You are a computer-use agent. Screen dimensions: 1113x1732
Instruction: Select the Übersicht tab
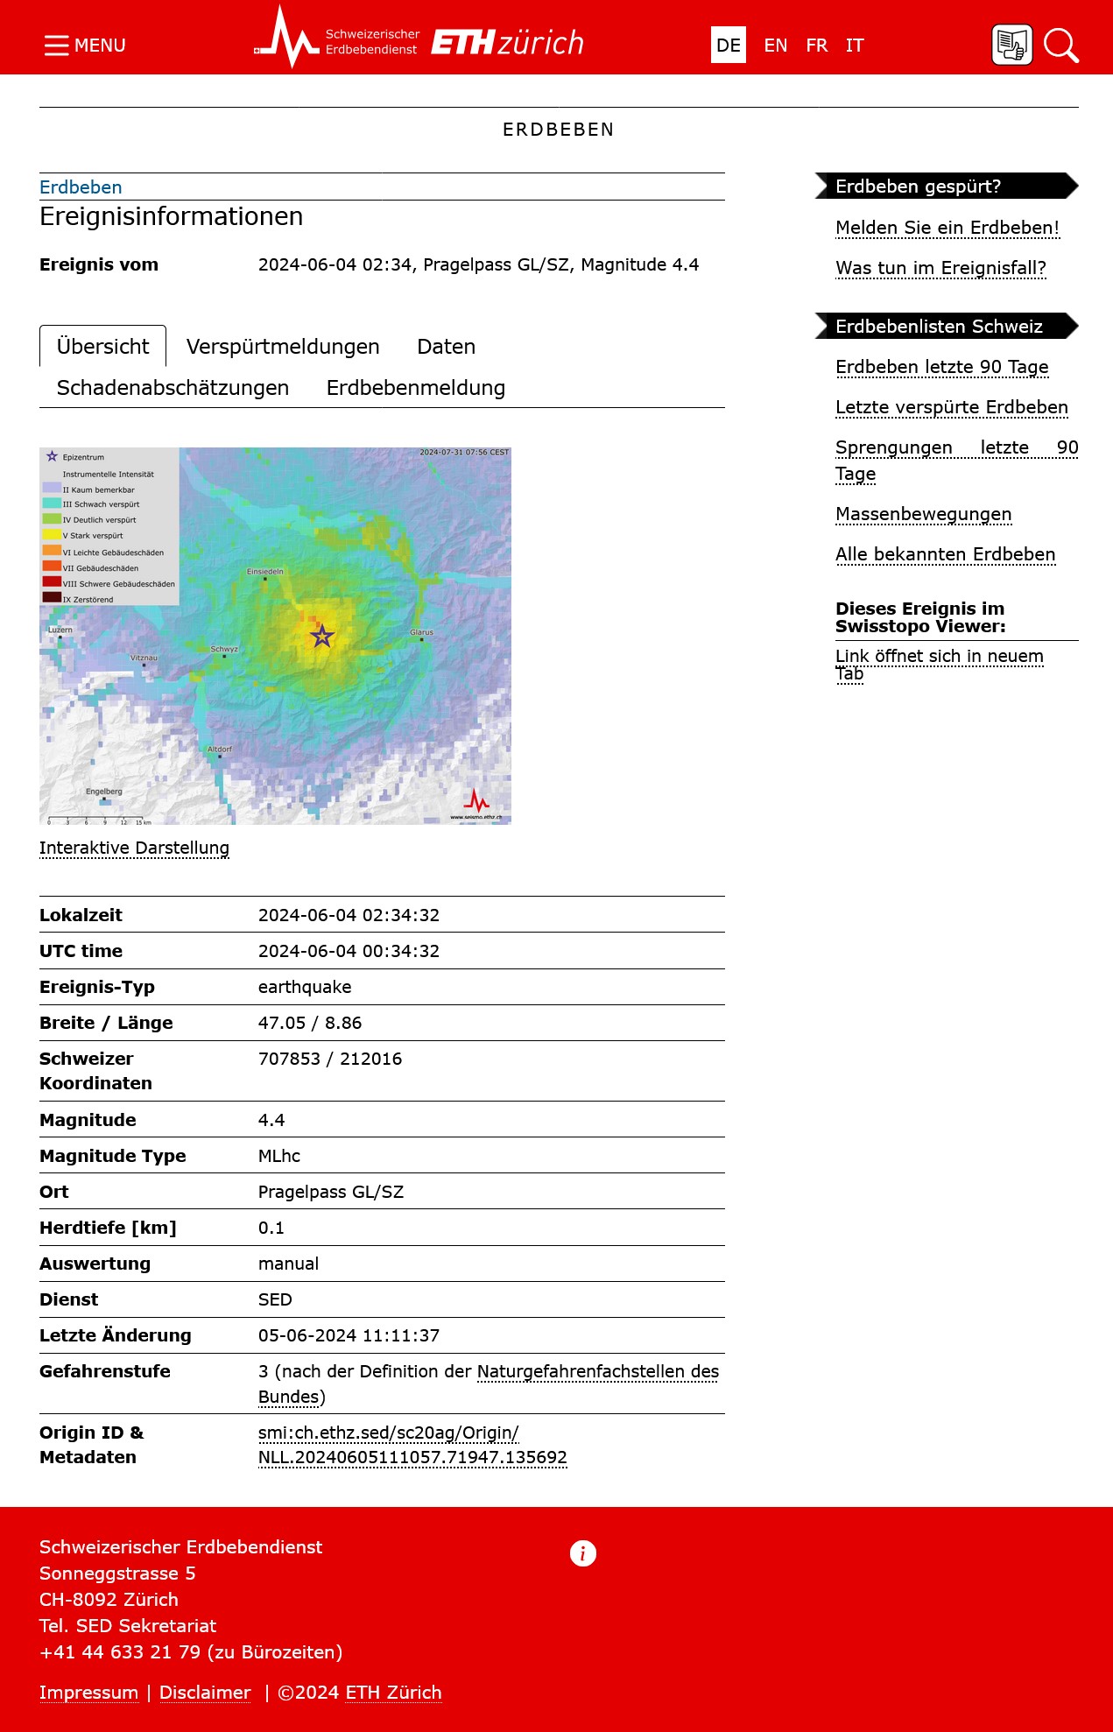(x=102, y=347)
